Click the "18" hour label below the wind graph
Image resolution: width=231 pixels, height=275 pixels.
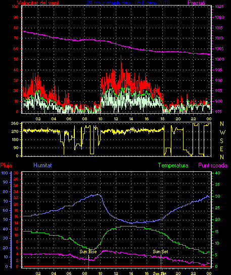162,119
